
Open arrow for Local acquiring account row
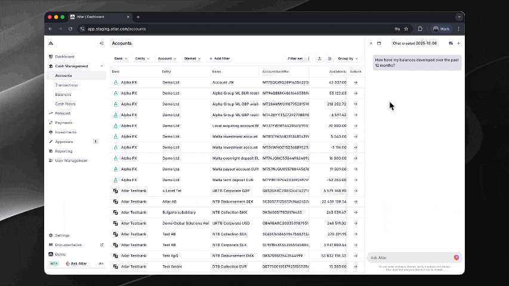(x=356, y=126)
